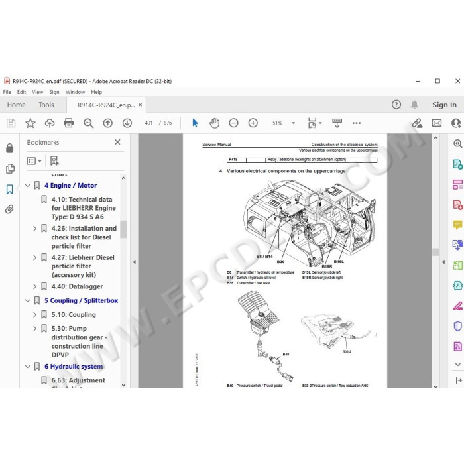This screenshot has height=464, width=464.
Task: Open fit page scrolling options icon
Action: coord(314,123)
